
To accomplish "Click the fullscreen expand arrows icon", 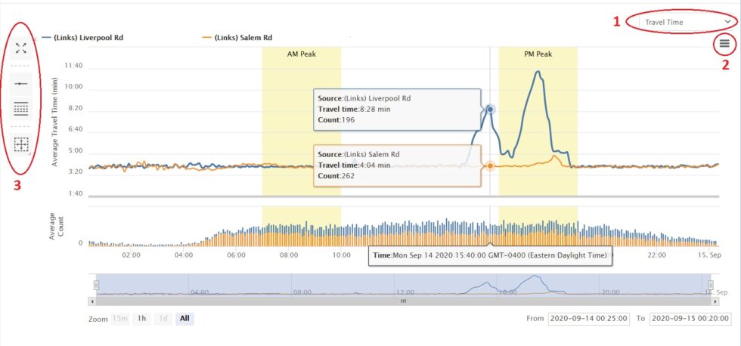I will 21,48.
